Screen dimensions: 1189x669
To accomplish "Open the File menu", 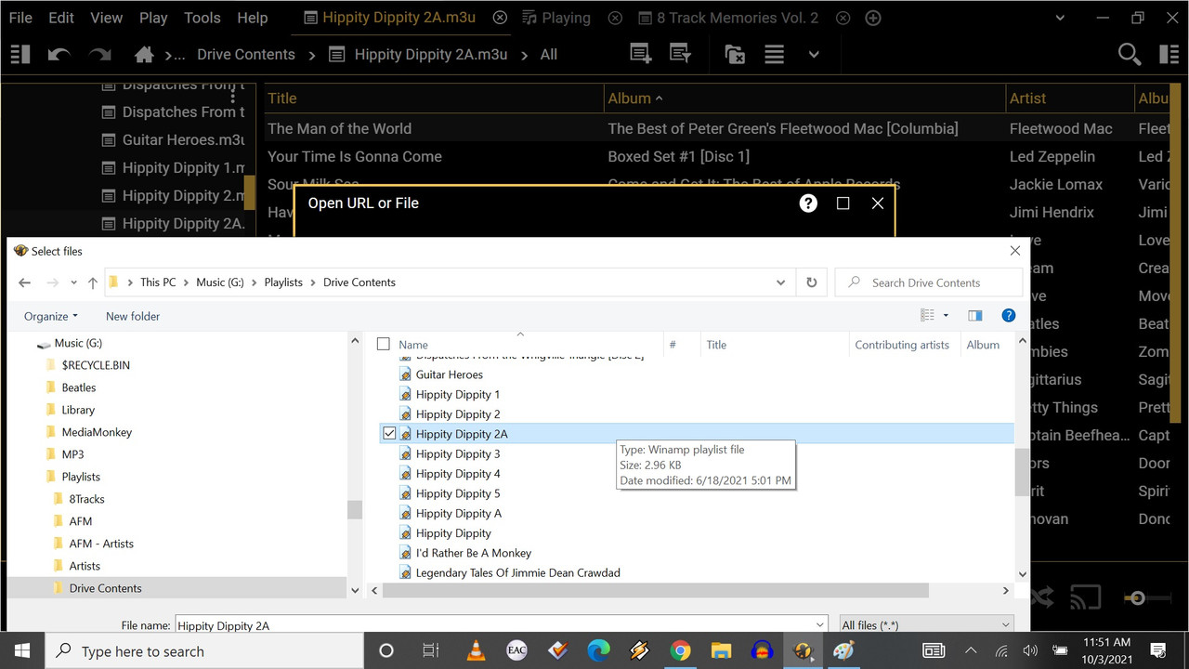I will [20, 18].
